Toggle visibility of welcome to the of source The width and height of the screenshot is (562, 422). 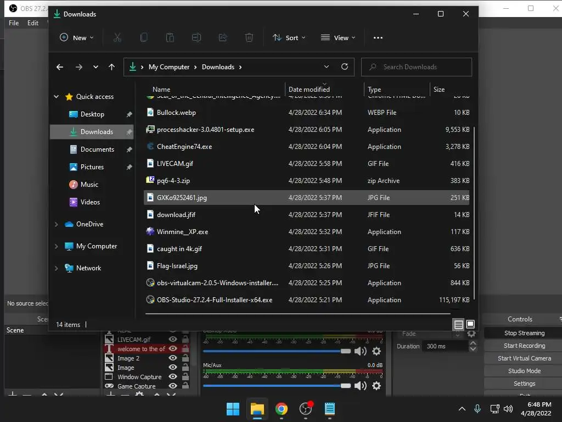[x=173, y=348]
